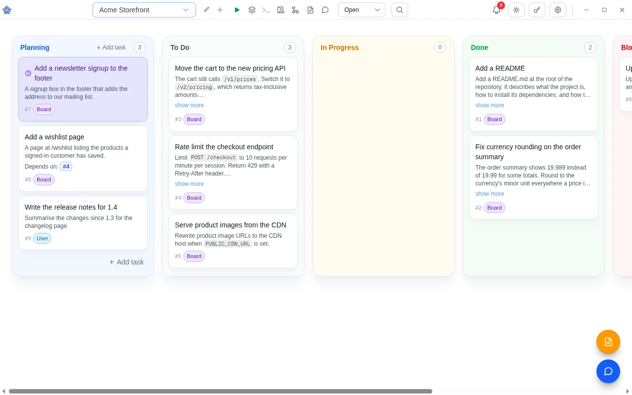Open settings with the gear icon
Screen dimensions: 632x395
(558, 10)
